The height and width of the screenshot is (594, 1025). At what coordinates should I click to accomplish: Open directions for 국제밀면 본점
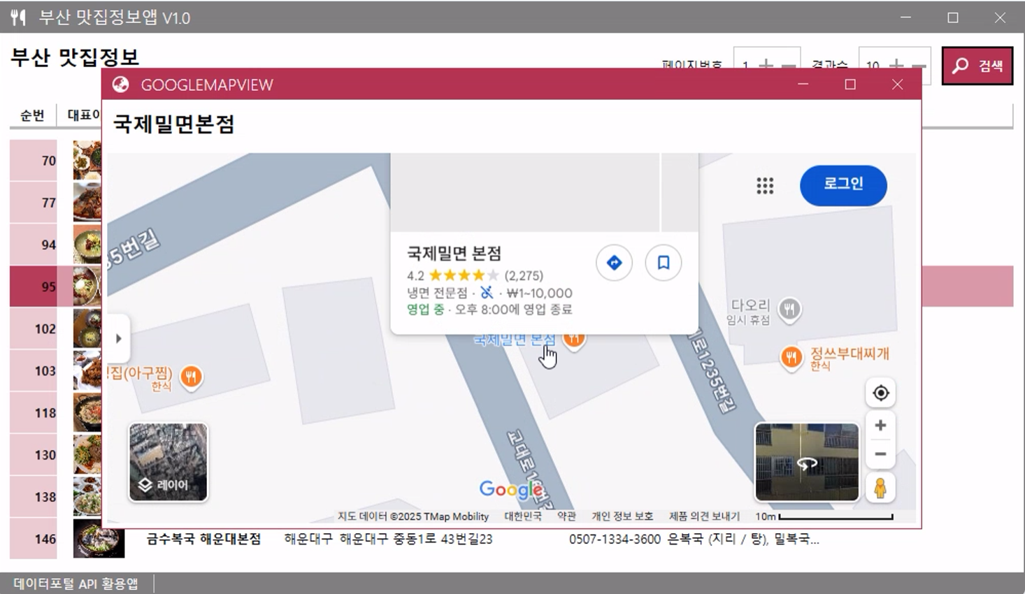click(x=614, y=263)
